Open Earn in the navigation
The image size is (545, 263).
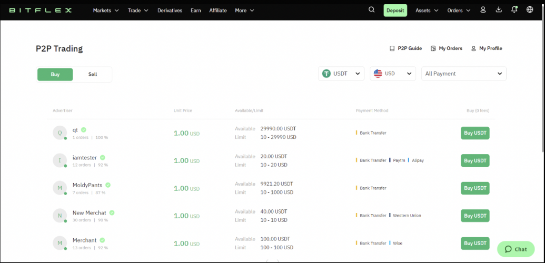point(196,11)
